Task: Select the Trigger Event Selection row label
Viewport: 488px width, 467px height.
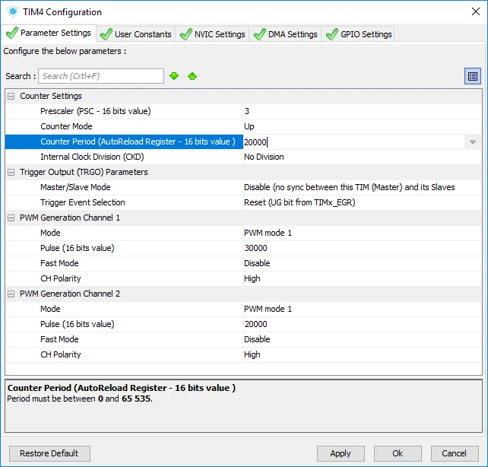Action: [x=83, y=202]
